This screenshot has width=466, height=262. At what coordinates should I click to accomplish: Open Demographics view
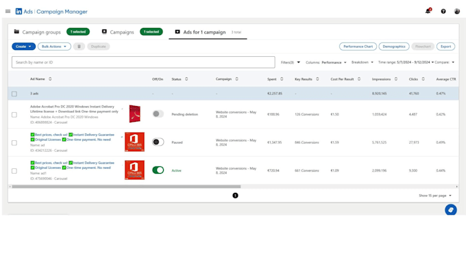pyautogui.click(x=394, y=47)
